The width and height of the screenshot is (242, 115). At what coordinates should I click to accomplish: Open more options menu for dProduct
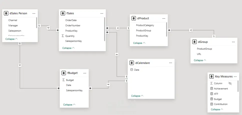coord(164,18)
